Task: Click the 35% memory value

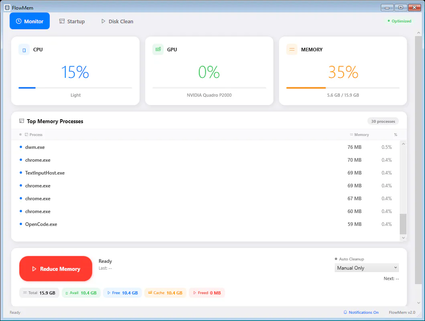Action: click(x=343, y=72)
